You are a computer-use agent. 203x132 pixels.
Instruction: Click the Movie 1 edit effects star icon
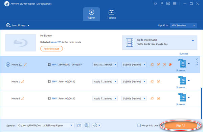152,82
